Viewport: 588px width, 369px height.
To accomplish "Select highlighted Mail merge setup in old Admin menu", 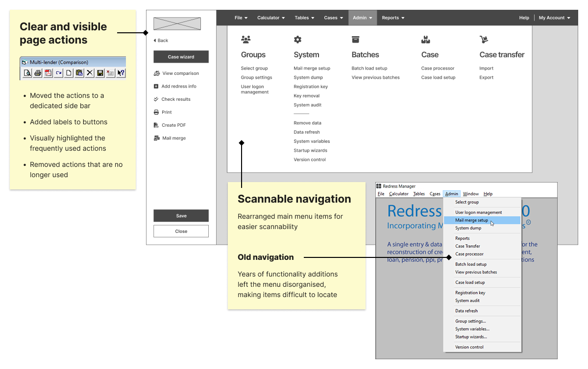I will tap(471, 220).
